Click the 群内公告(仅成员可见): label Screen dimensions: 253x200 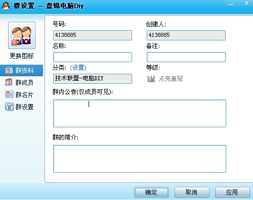click(x=82, y=92)
